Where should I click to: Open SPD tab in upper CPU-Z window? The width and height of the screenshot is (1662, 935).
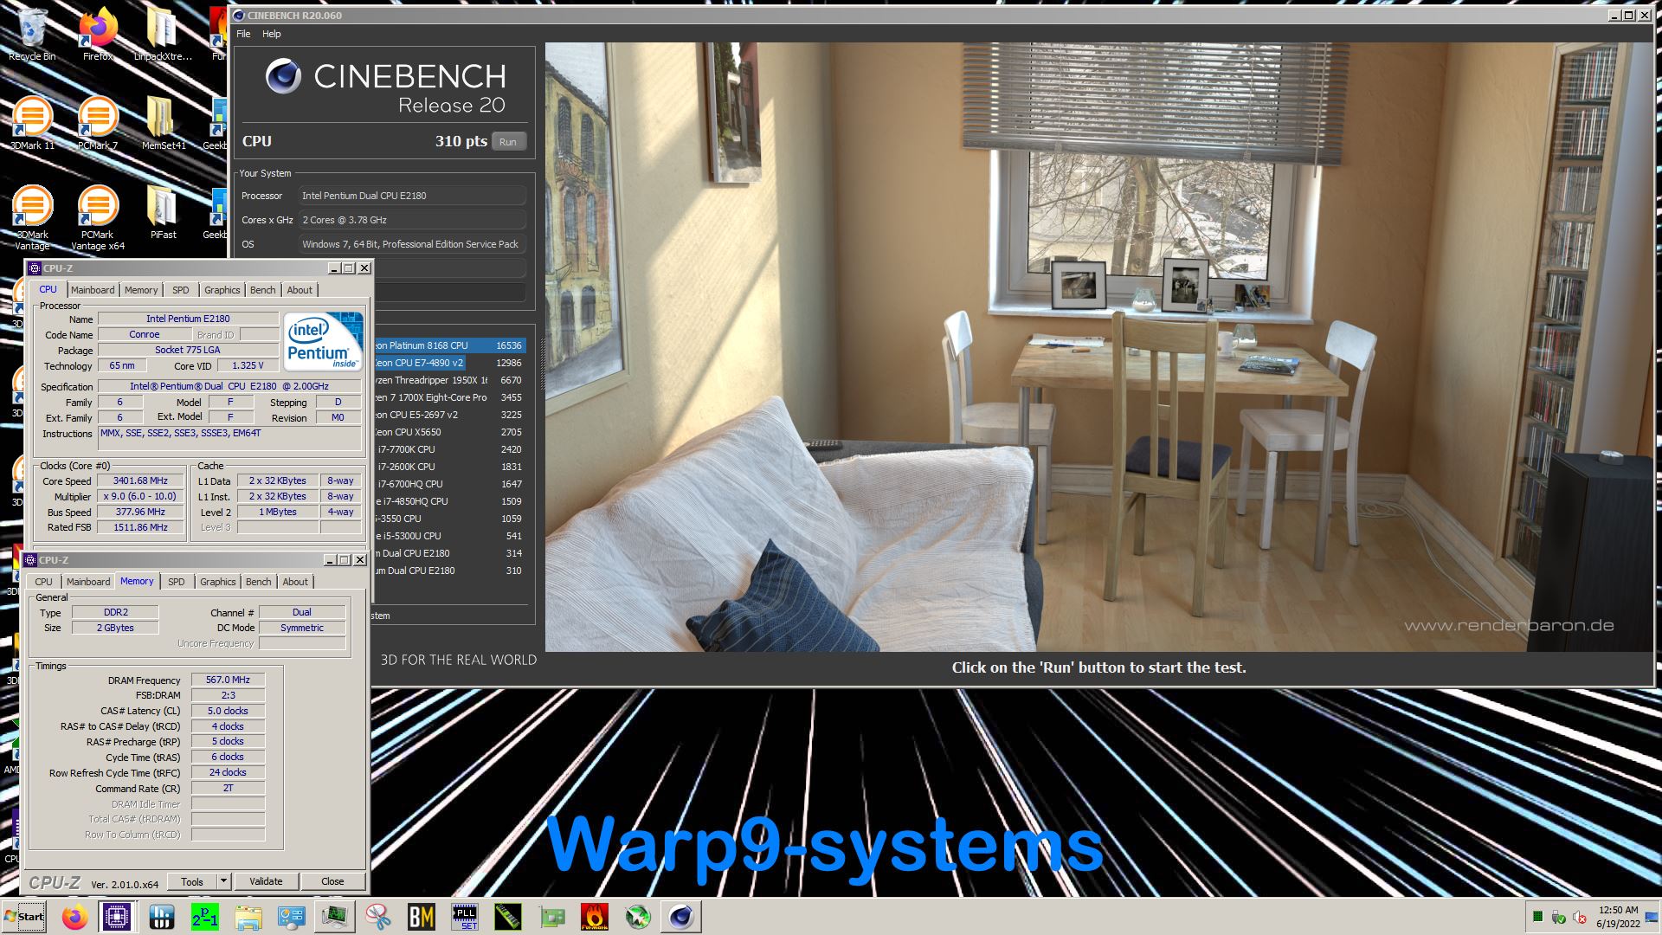(180, 290)
